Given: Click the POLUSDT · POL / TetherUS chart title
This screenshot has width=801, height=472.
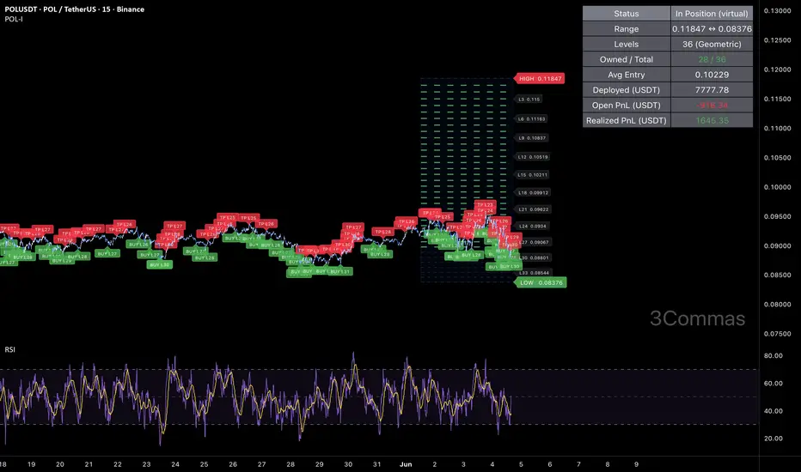Looking at the screenshot, I should [x=74, y=9].
